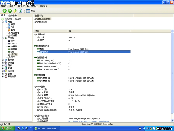Click the 裝置描述 column header
The image size is (174, 131).
[83, 16]
